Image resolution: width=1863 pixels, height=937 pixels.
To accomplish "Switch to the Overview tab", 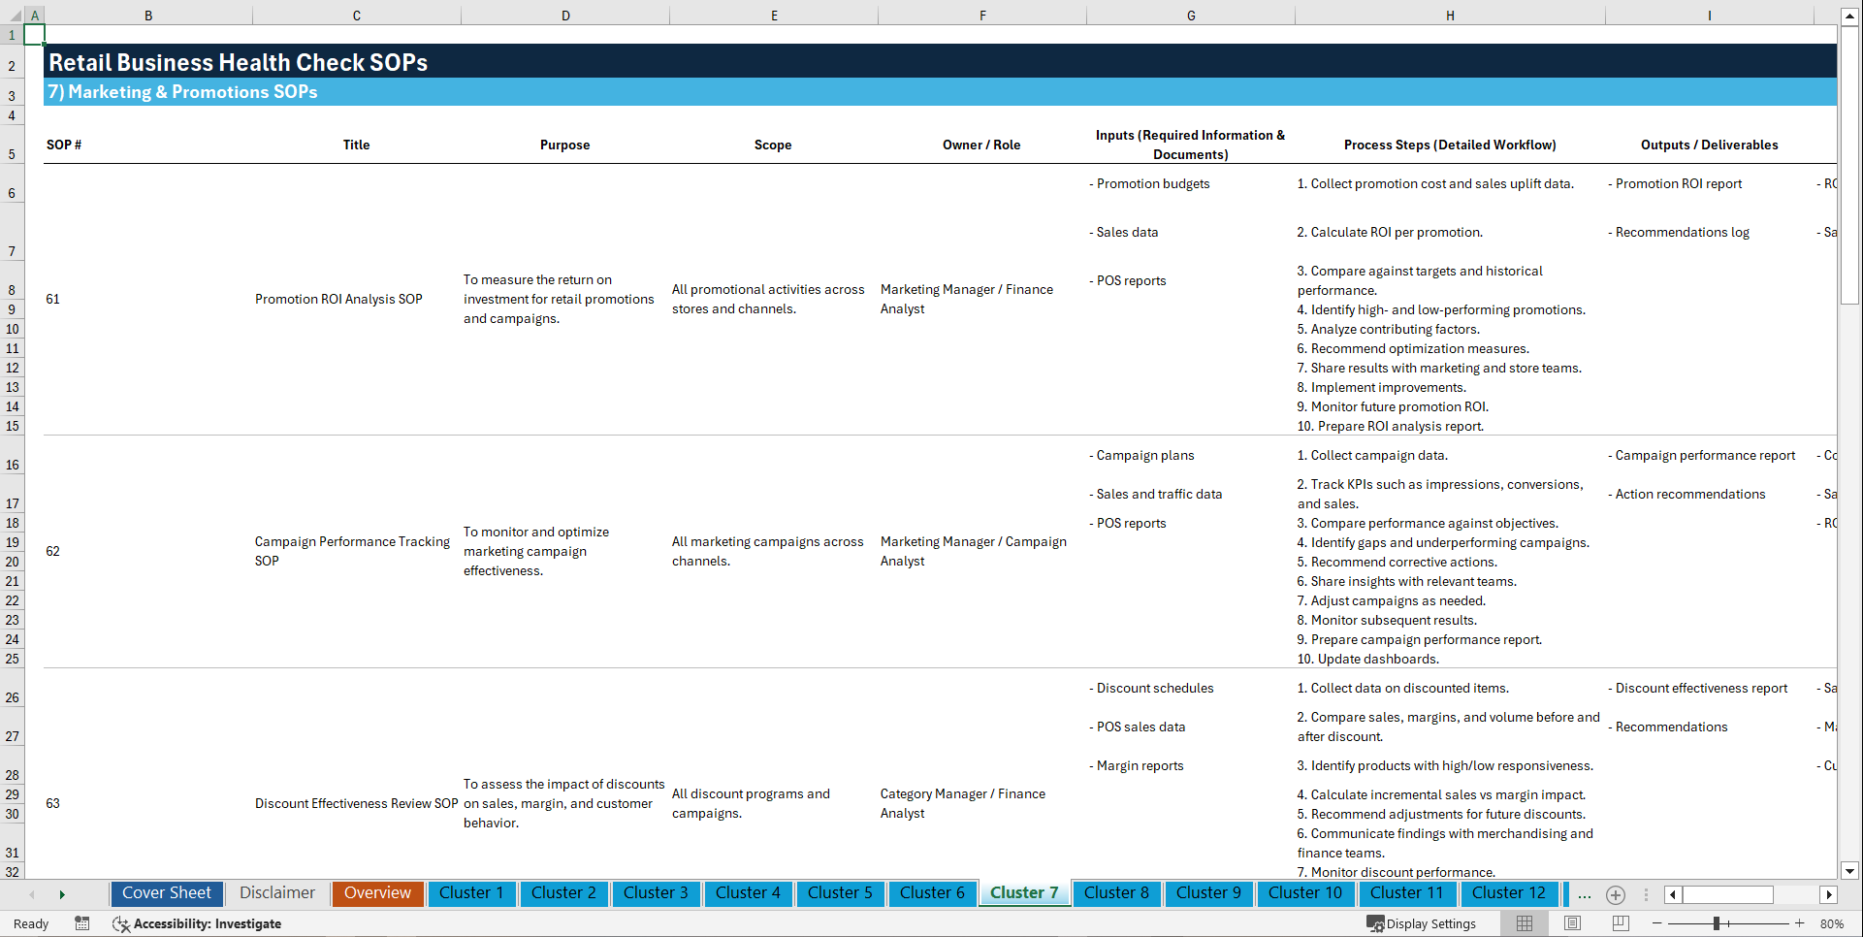I will click(377, 893).
